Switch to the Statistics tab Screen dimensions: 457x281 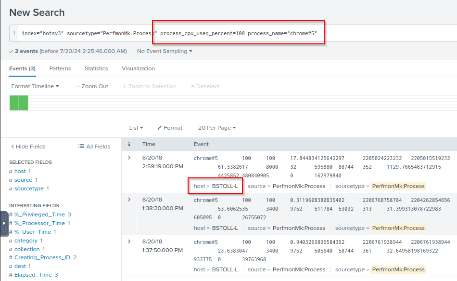96,68
